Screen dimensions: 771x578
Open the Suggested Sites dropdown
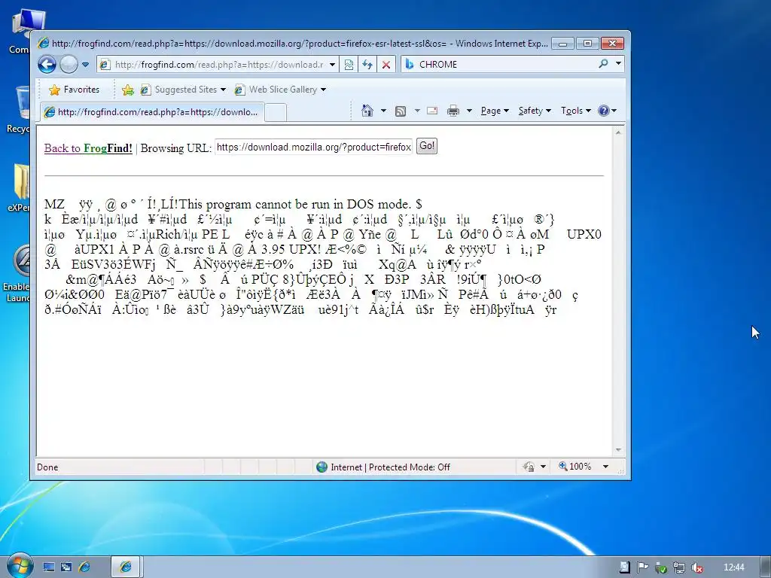(x=183, y=90)
